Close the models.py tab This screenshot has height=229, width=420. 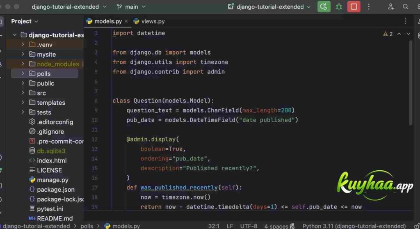tap(126, 21)
